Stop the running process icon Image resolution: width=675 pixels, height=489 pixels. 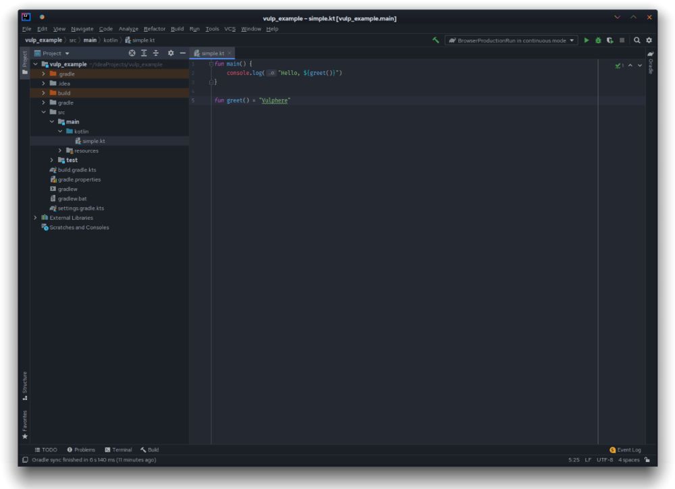pos(622,40)
